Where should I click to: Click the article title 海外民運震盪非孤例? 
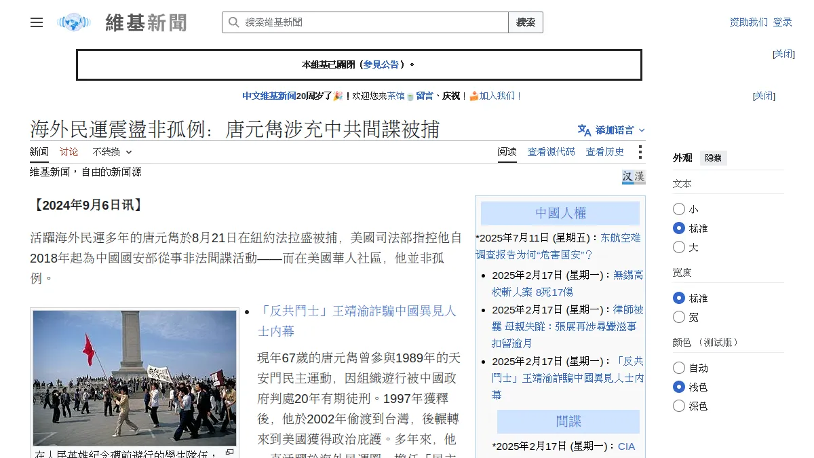coord(235,129)
